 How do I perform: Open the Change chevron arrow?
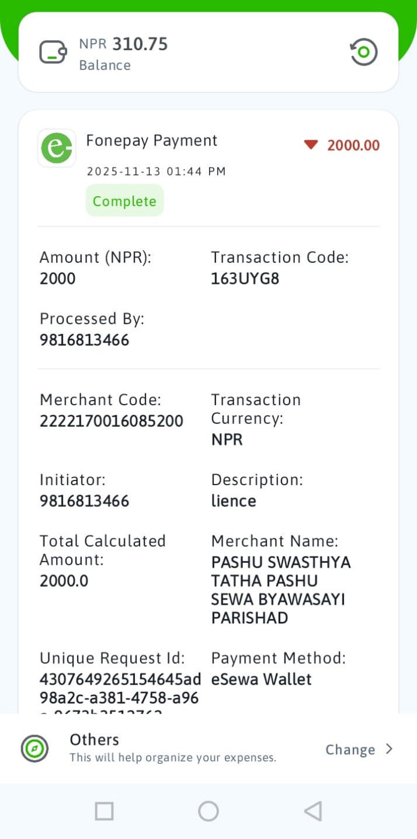(x=390, y=749)
